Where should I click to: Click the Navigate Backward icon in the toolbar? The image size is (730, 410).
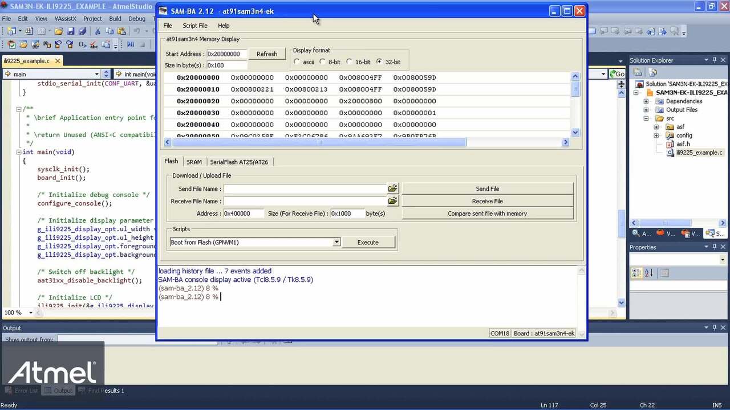point(59,44)
